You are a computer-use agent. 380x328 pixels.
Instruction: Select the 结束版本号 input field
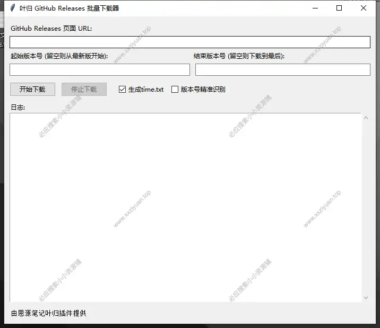[x=282, y=69]
